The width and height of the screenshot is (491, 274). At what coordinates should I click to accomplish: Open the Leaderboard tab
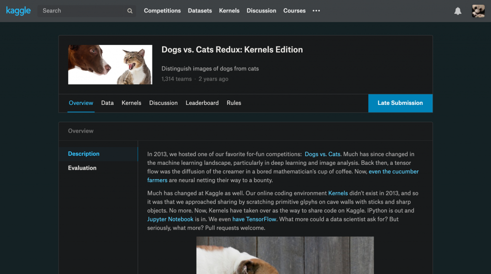pos(202,103)
